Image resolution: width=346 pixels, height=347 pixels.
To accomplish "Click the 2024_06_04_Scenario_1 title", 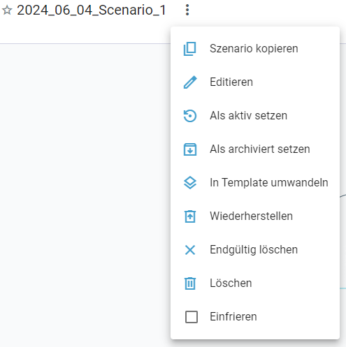I will pos(92,10).
